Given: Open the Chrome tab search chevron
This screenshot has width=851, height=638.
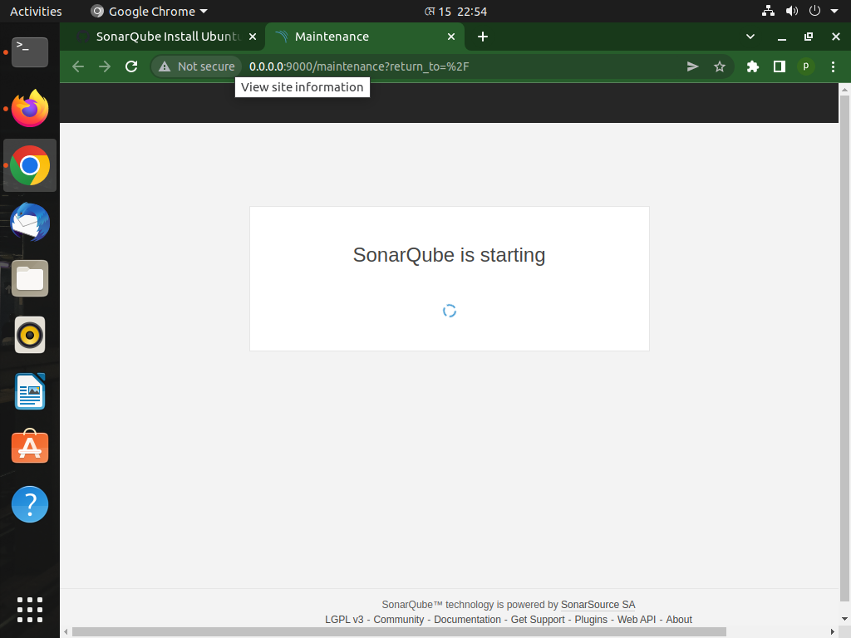Looking at the screenshot, I should (x=750, y=37).
